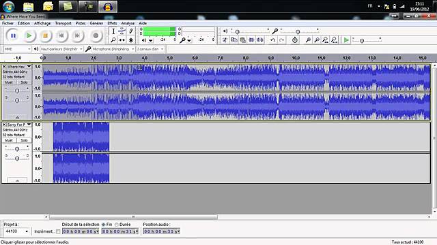Open the MME audio host dropdown
Screen dimensions: 437x245
pyautogui.click(x=17, y=49)
